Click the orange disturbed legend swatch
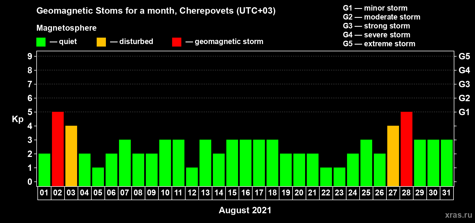Screen dimensions: 475x223 (101, 42)
